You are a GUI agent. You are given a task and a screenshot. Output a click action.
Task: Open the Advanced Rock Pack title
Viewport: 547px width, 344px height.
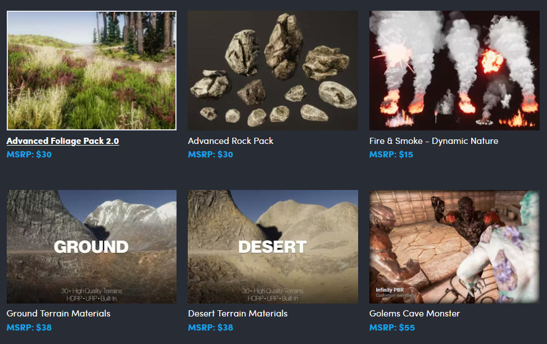(230, 141)
